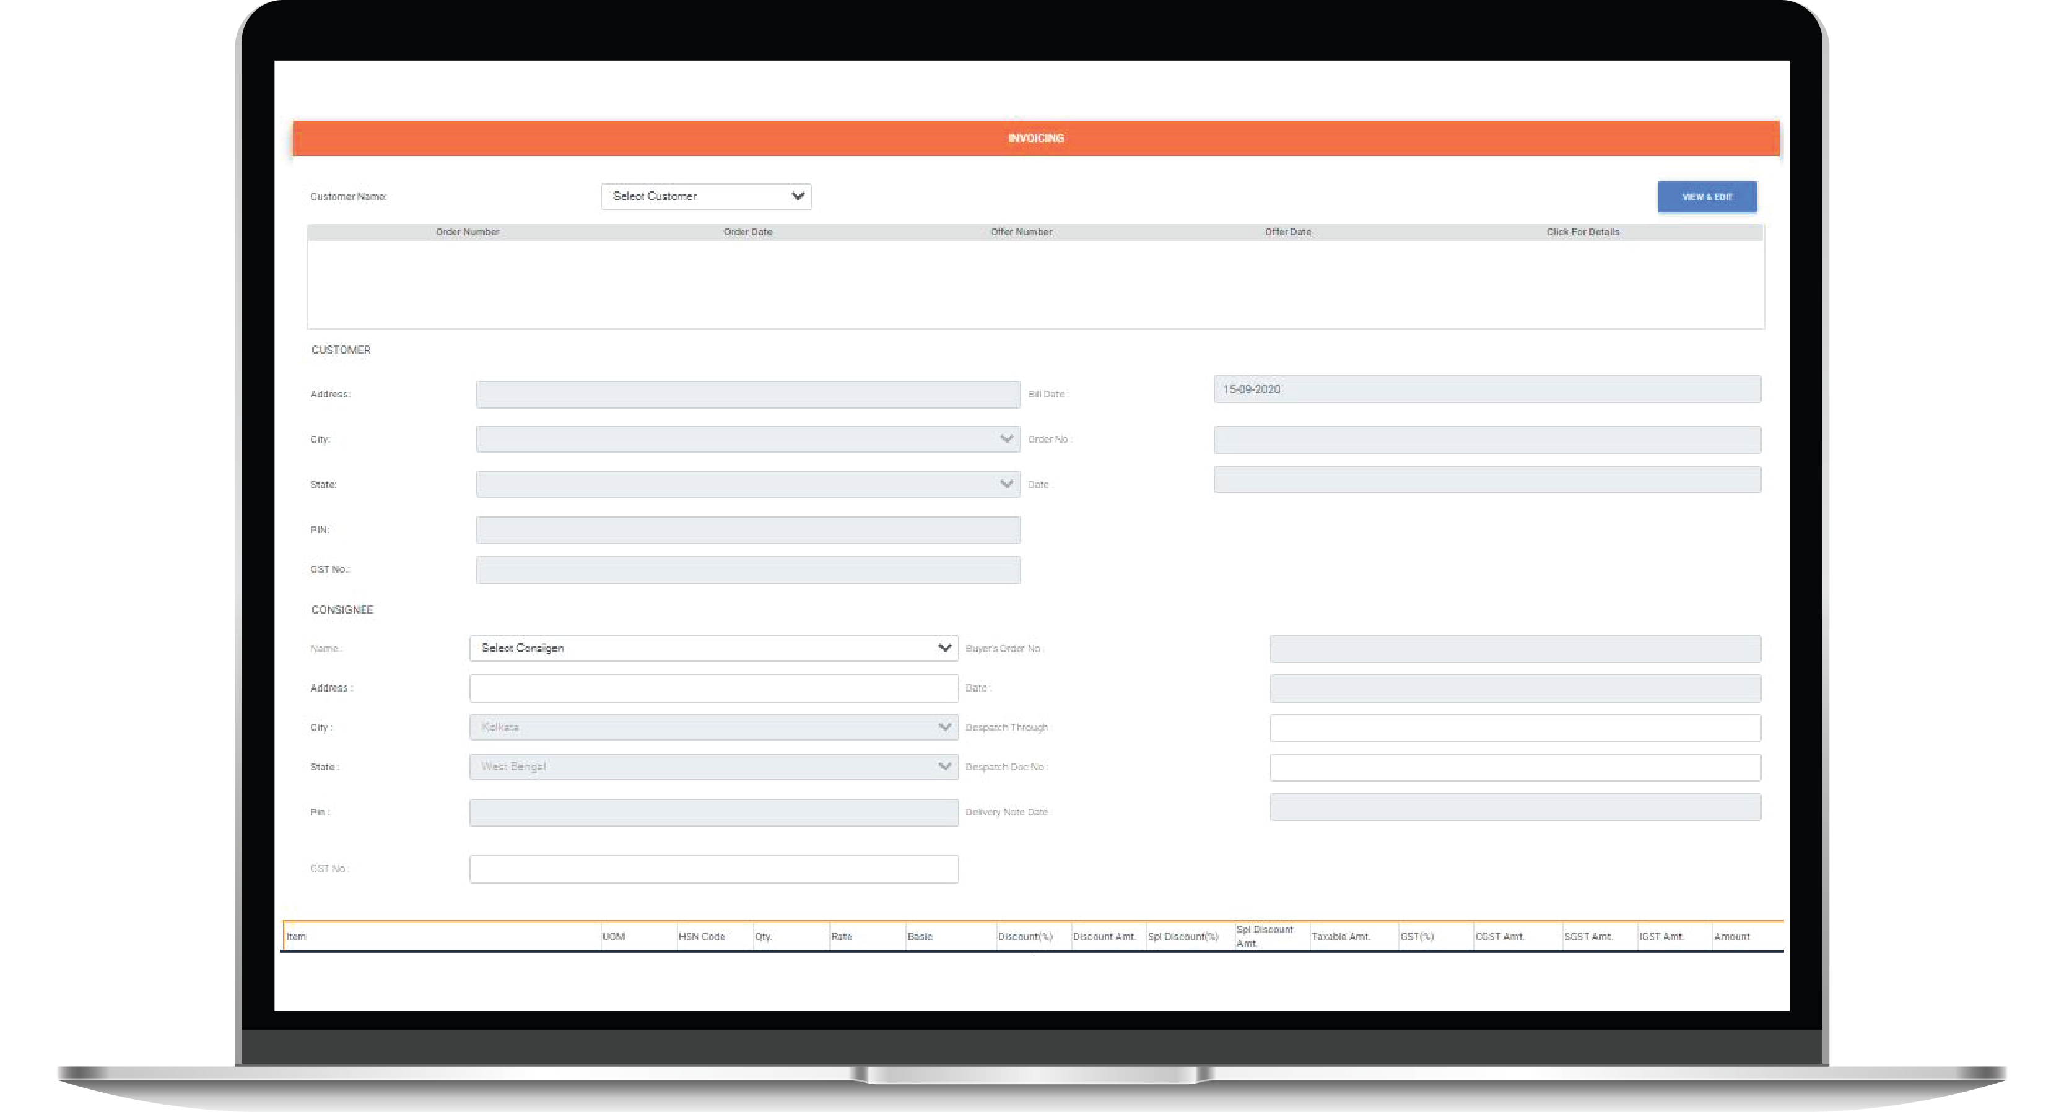The image size is (2064, 1112).
Task: Click the consignee Address input field
Action: (x=713, y=688)
